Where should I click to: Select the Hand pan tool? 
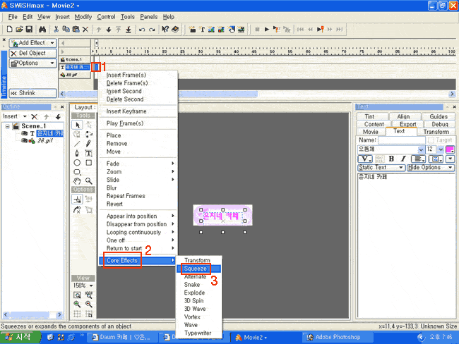tap(77, 181)
